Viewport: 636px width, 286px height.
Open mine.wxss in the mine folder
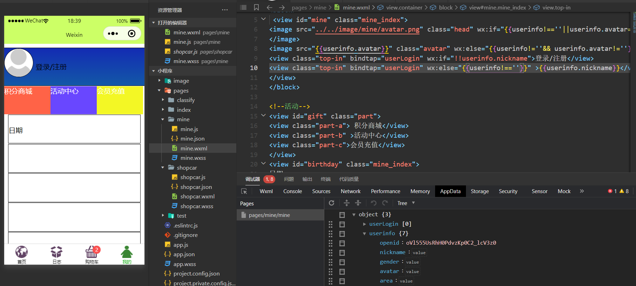[193, 158]
